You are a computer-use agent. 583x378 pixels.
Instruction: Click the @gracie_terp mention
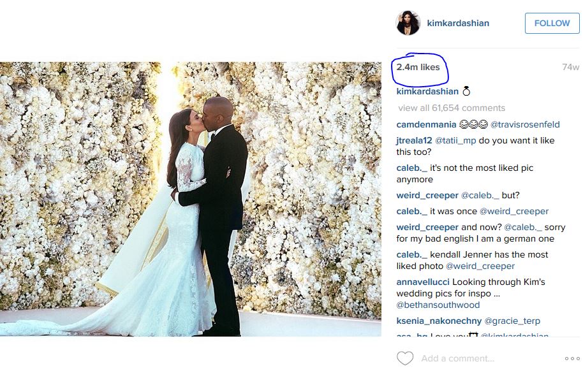click(x=512, y=321)
